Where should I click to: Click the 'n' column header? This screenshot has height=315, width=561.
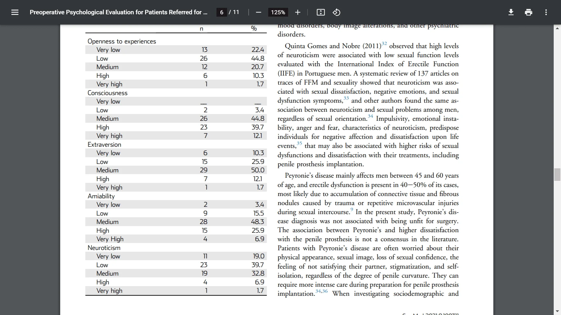pyautogui.click(x=201, y=29)
